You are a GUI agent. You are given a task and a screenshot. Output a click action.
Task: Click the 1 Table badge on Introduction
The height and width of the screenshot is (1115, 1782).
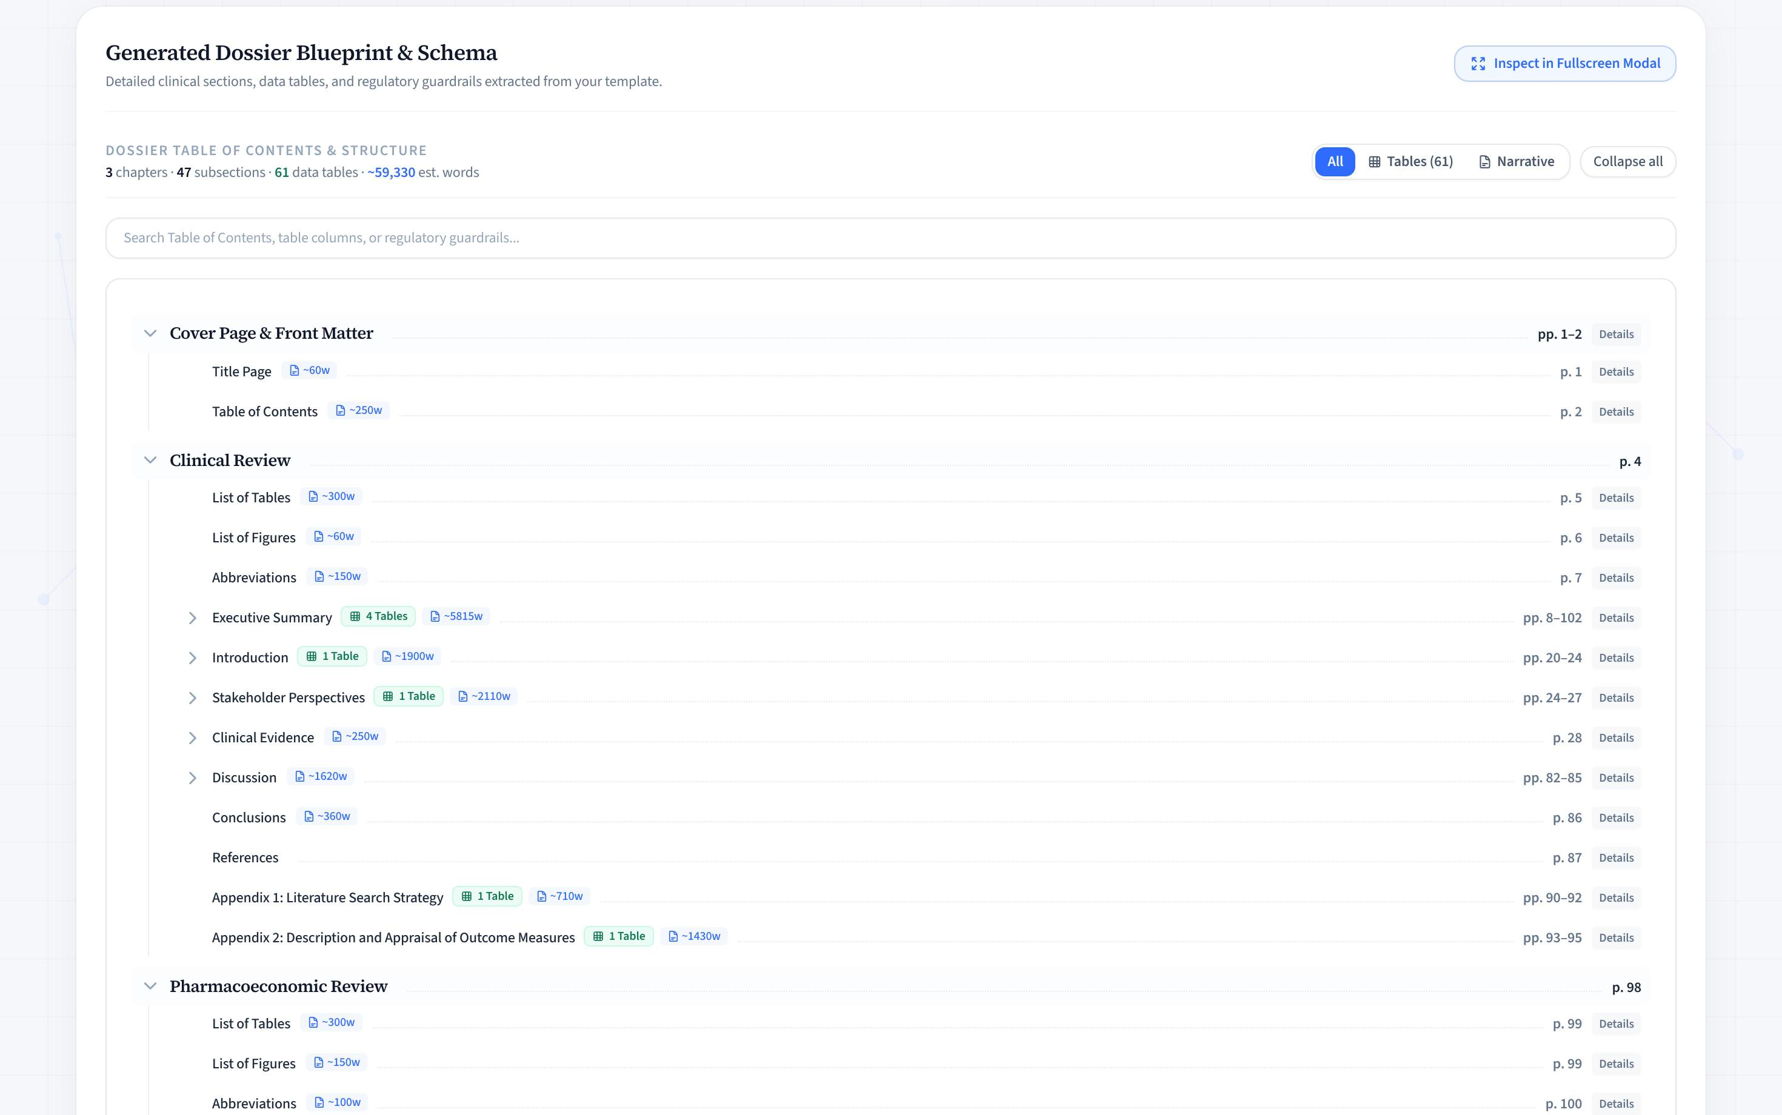[332, 656]
